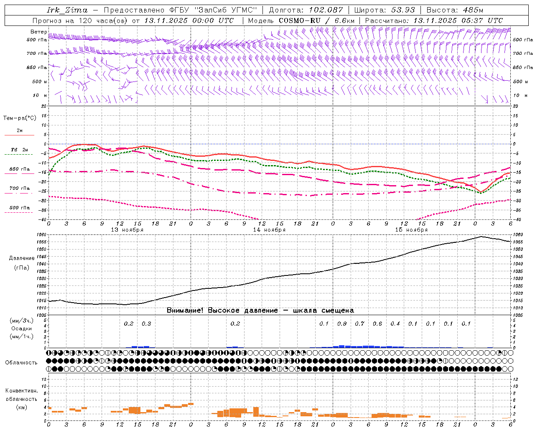Click the Тем-ра(°C) axis title
Viewport: 535px width, 428px height.
pos(20,118)
